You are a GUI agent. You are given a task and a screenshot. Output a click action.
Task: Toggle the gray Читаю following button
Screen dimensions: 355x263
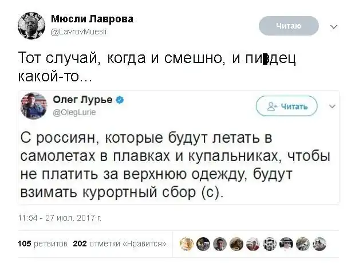(289, 26)
